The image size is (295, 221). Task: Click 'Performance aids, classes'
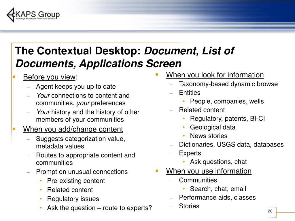click(x=217, y=197)
